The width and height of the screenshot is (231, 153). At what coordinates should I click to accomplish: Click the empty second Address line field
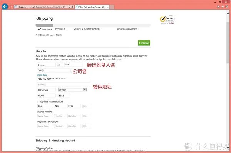[x=64, y=84]
